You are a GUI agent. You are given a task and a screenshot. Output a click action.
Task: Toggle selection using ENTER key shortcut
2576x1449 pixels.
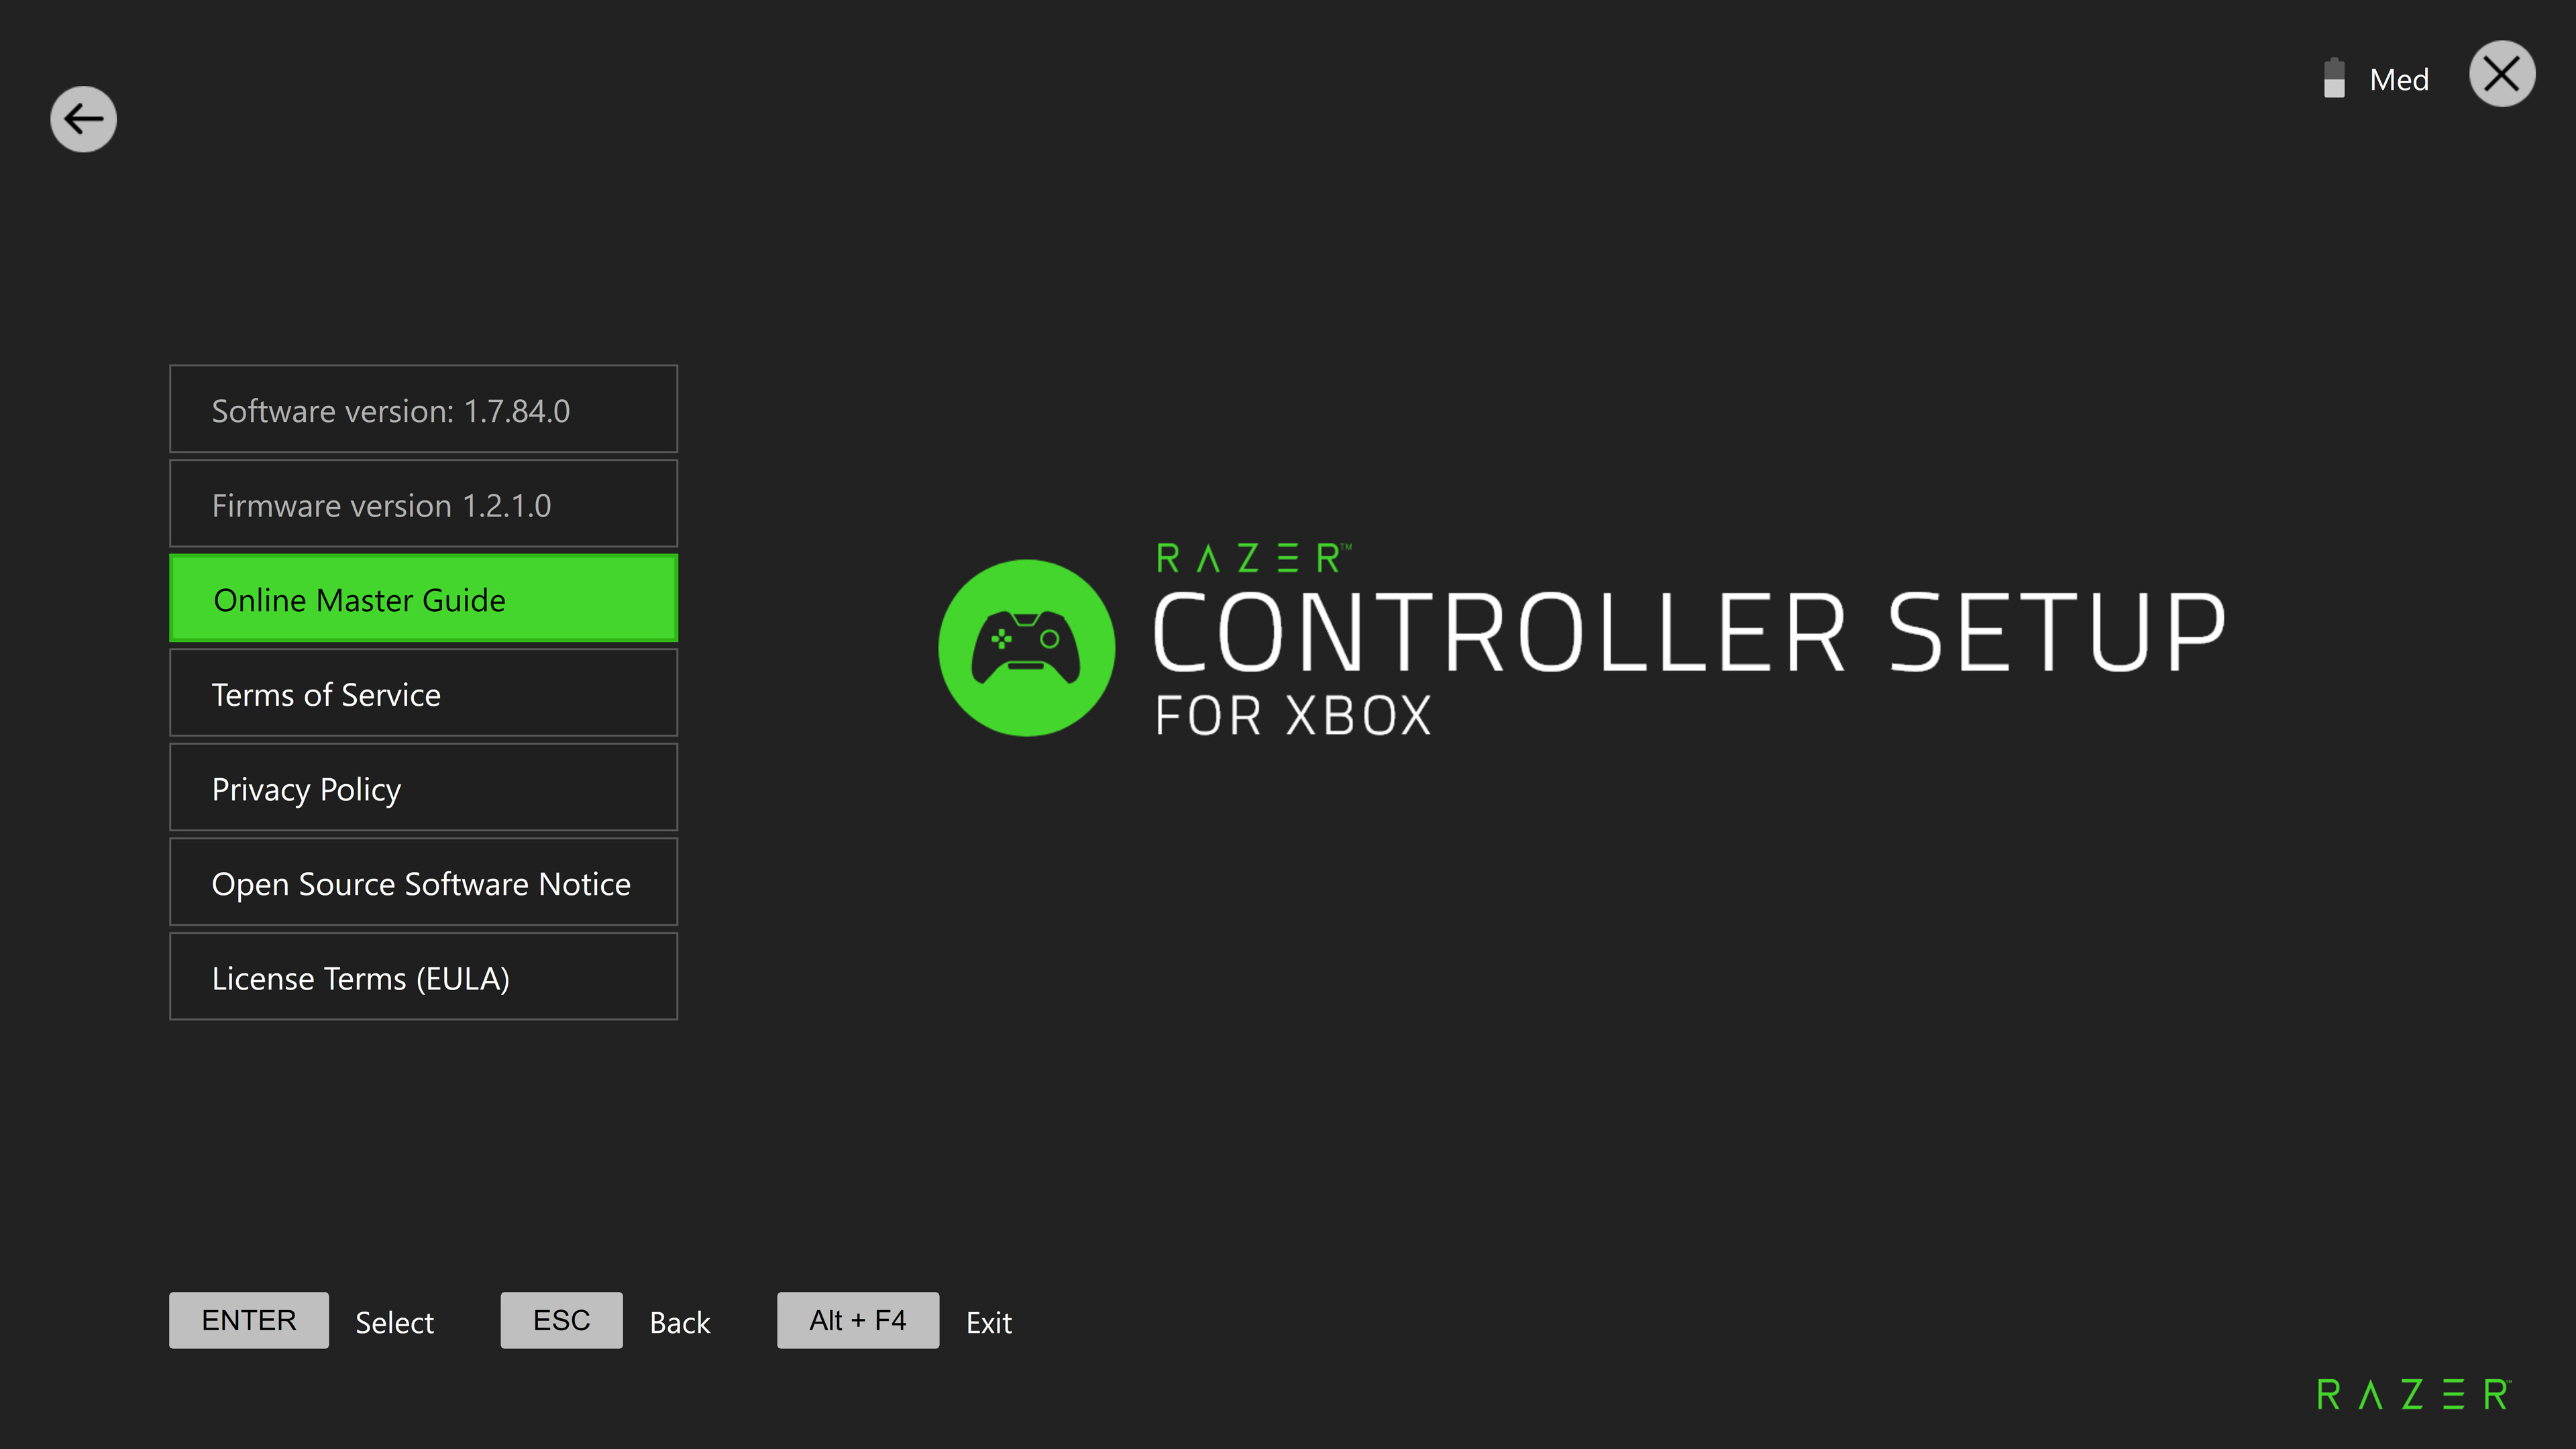tap(248, 1320)
